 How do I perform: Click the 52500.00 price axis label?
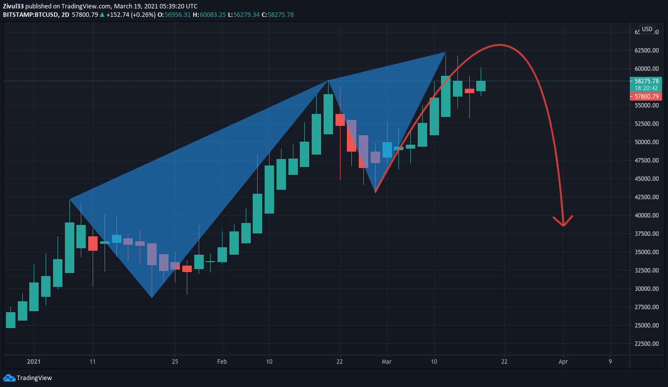click(647, 124)
